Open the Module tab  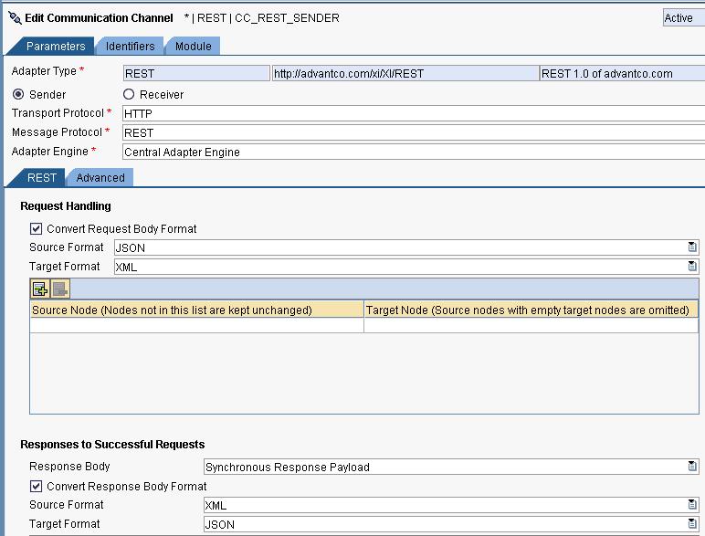[x=193, y=47]
